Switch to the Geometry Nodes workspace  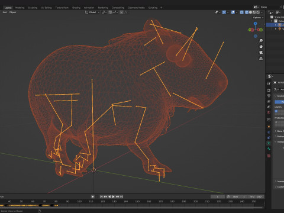point(136,8)
